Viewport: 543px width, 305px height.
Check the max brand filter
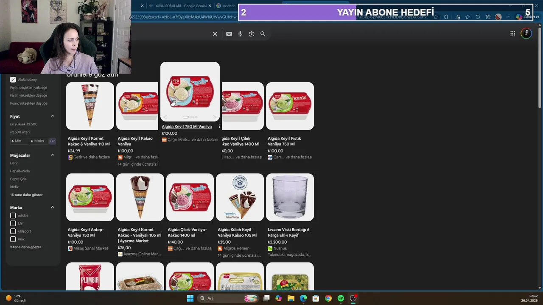(13, 239)
